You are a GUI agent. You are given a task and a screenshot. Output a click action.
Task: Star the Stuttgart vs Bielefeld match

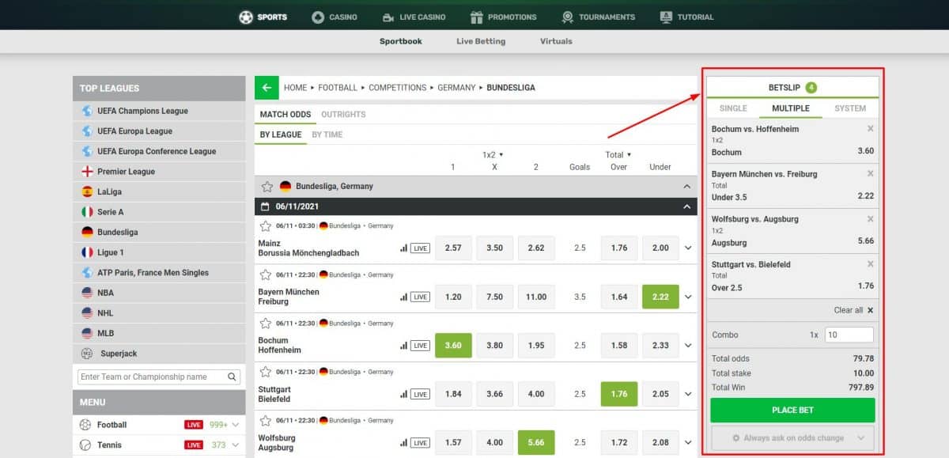[265, 372]
